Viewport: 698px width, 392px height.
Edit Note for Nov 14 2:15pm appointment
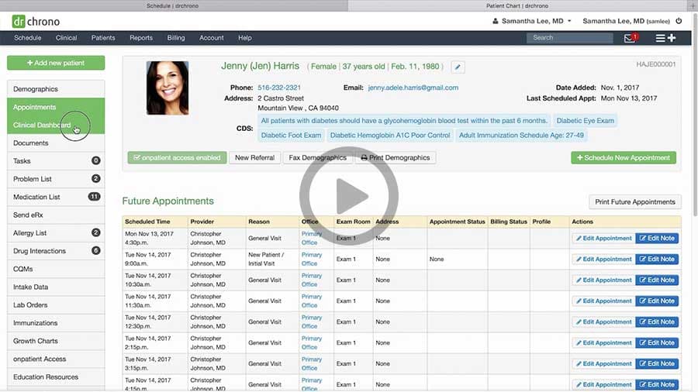(x=657, y=342)
